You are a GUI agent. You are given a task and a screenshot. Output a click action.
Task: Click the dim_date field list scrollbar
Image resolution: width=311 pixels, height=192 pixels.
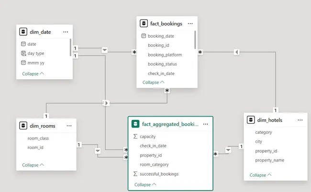[x=70, y=47]
